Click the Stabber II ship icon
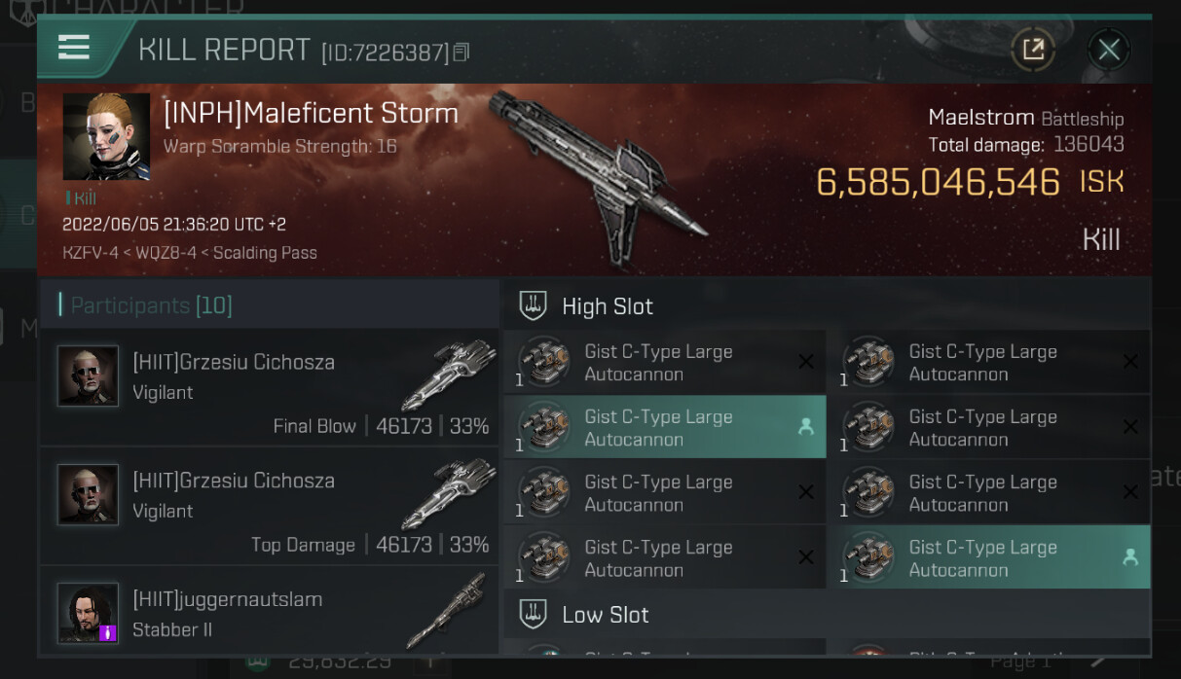The height and width of the screenshot is (679, 1181). pyautogui.click(x=449, y=610)
